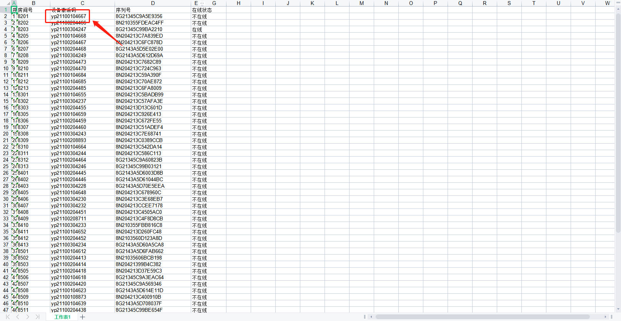The image size is (621, 321).
Task: Unhide hidden column F between E and G
Action: coord(202,3)
